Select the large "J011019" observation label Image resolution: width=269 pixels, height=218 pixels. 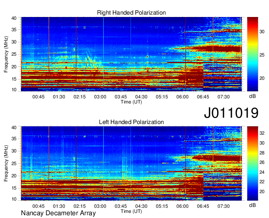pos(231,113)
